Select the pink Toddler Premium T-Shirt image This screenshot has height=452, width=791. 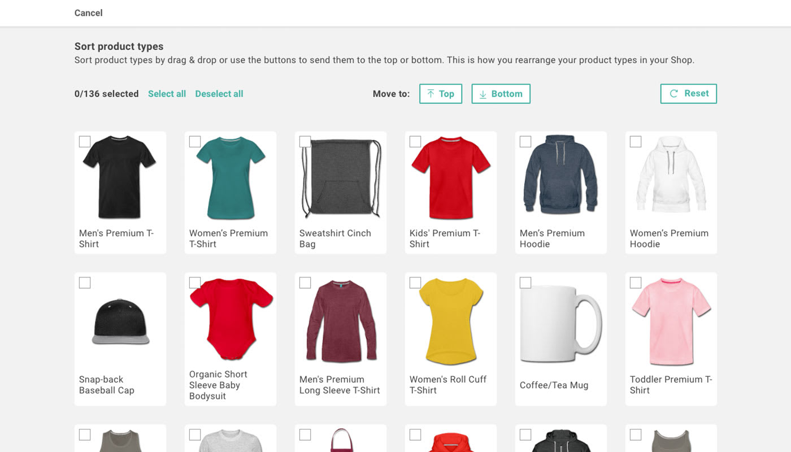[671, 320]
